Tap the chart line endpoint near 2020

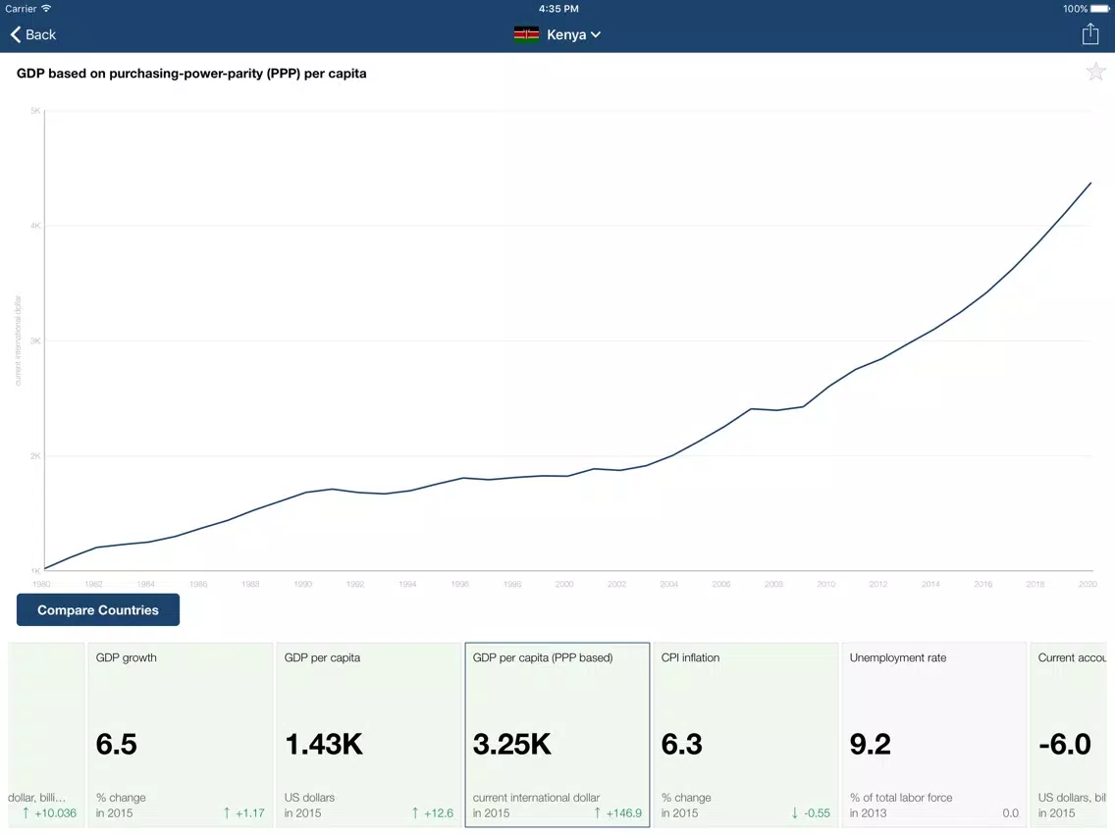point(1090,183)
